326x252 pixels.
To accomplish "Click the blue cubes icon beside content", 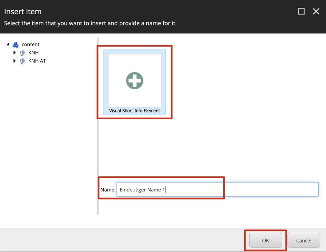I will (x=16, y=45).
